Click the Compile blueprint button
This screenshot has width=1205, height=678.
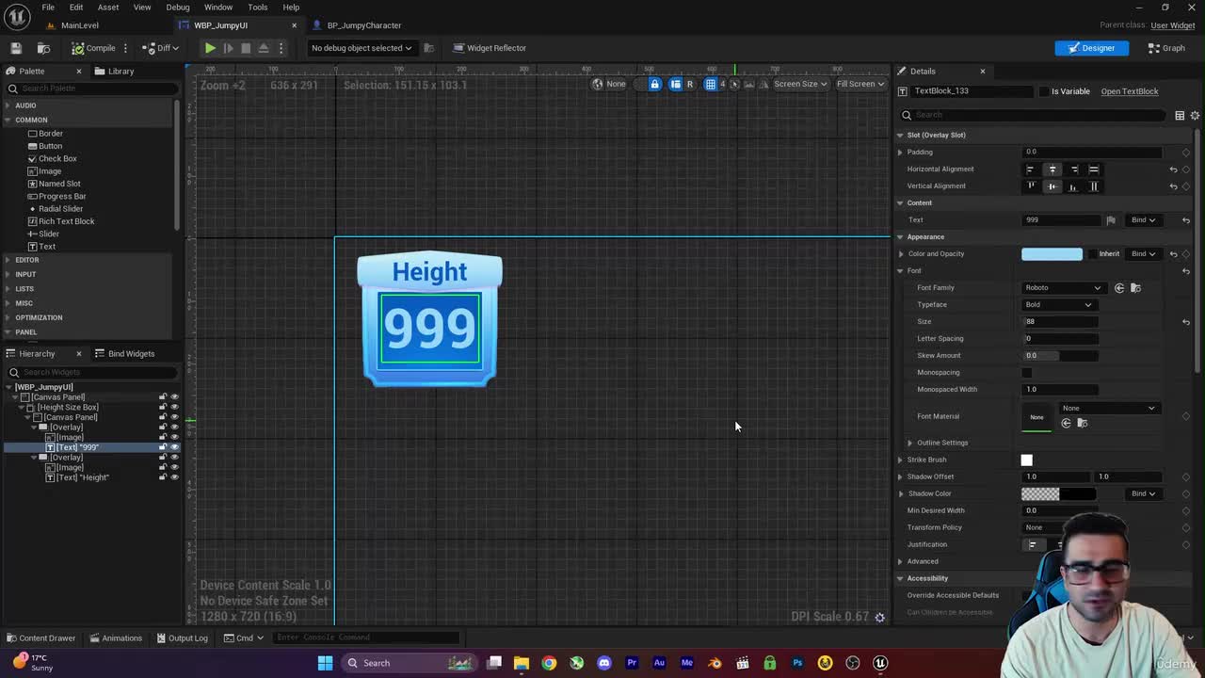[93, 48]
